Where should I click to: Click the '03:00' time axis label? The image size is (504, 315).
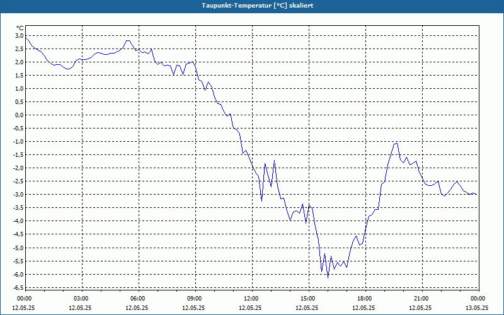[x=81, y=299]
